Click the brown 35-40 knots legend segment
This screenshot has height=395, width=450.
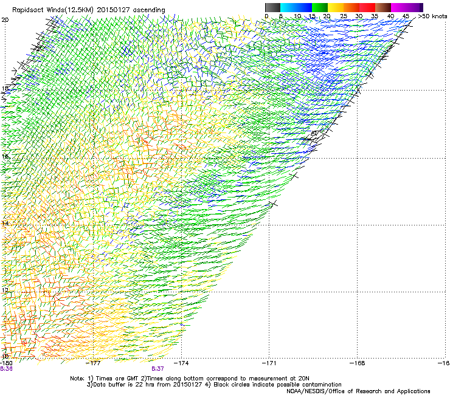(x=383, y=7)
